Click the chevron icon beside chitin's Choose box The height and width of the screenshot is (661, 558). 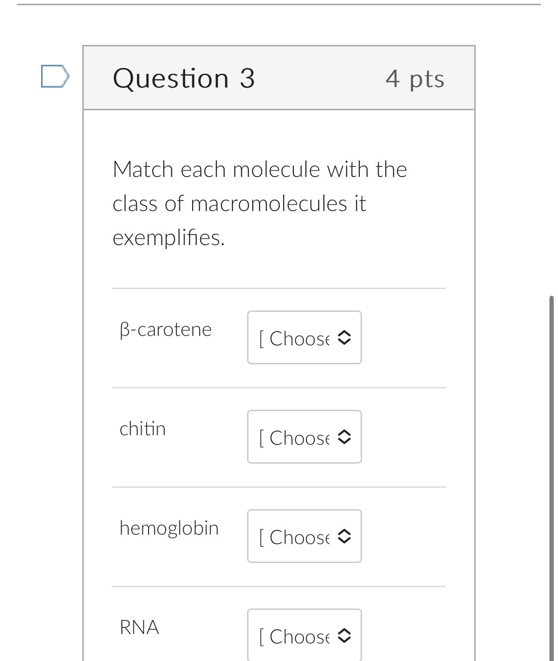click(344, 437)
